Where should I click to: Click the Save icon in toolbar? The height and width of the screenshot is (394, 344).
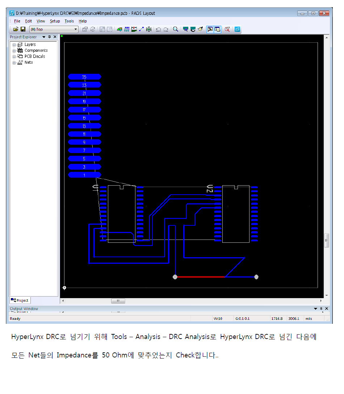coord(23,29)
